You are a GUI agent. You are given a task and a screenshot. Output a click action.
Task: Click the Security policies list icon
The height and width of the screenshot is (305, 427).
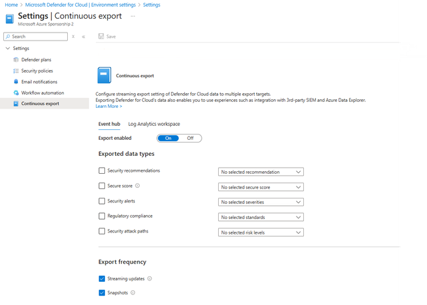click(16, 71)
